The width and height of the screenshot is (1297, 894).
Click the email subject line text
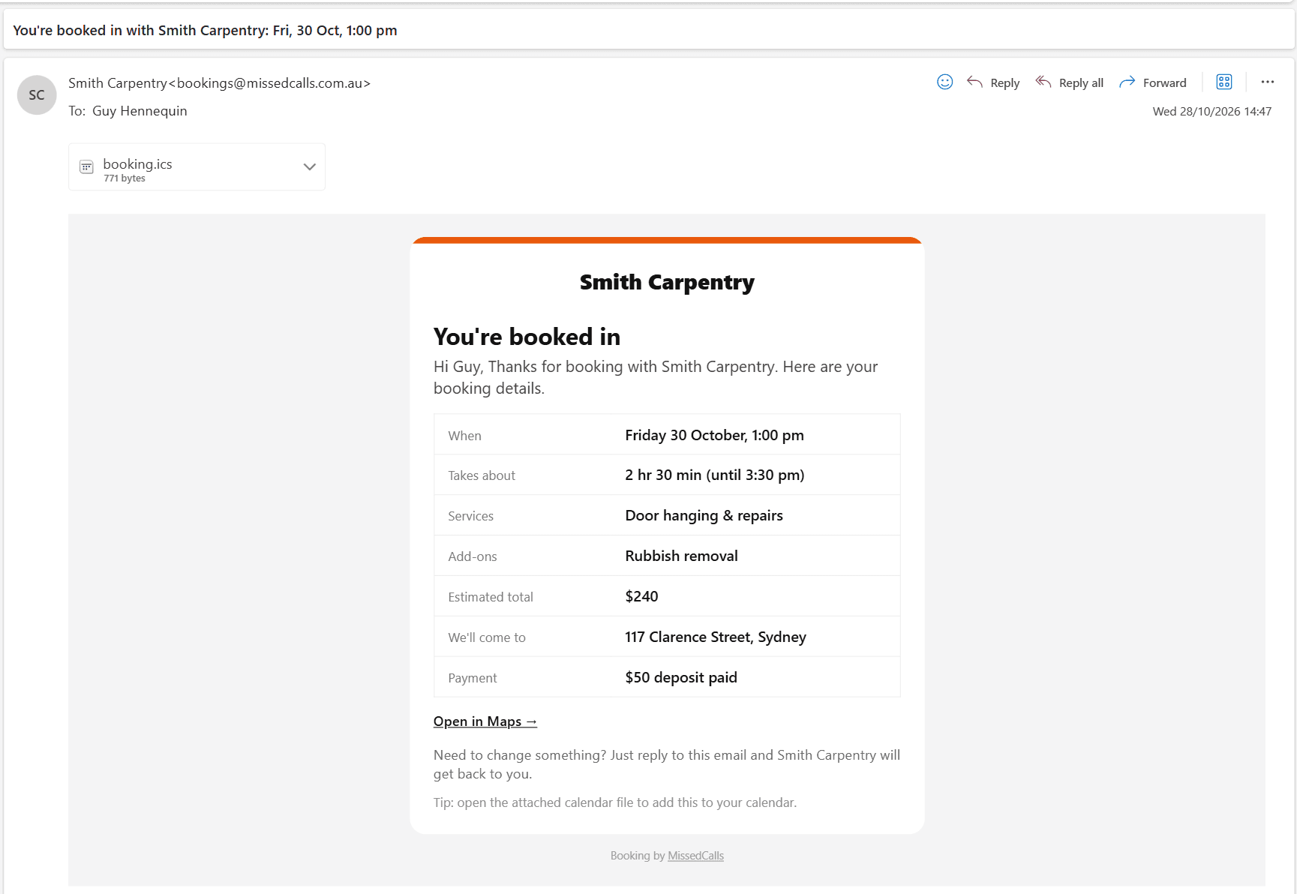pos(205,31)
